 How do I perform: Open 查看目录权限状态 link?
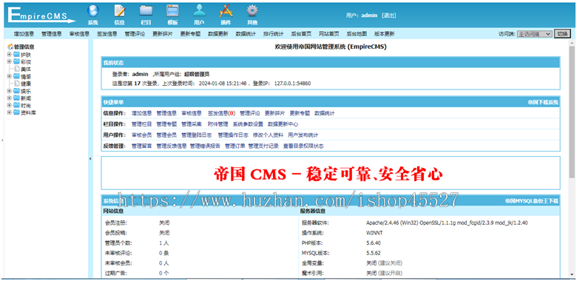coord(303,146)
